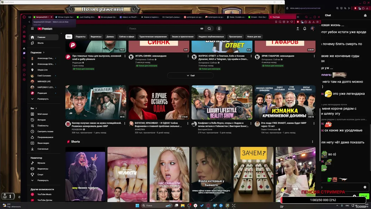371x209 pixels.
Task: Open more options for the Shorts shelf
Action: (x=312, y=142)
